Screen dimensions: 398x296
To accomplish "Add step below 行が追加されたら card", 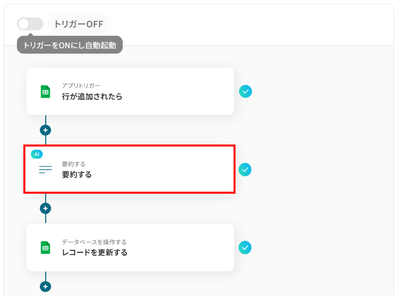I will [x=46, y=130].
